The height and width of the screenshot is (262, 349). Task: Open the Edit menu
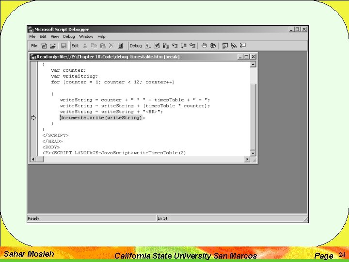point(43,36)
